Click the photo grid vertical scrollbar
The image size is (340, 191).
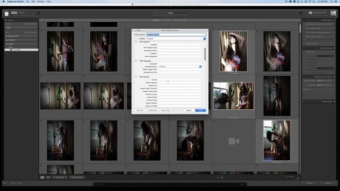[300, 29]
